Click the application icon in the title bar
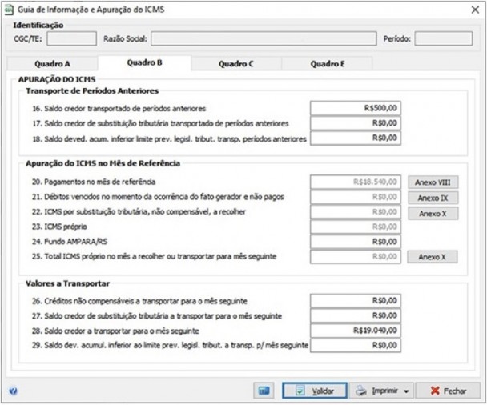Screen dimensions: 487x405 click(10, 7)
